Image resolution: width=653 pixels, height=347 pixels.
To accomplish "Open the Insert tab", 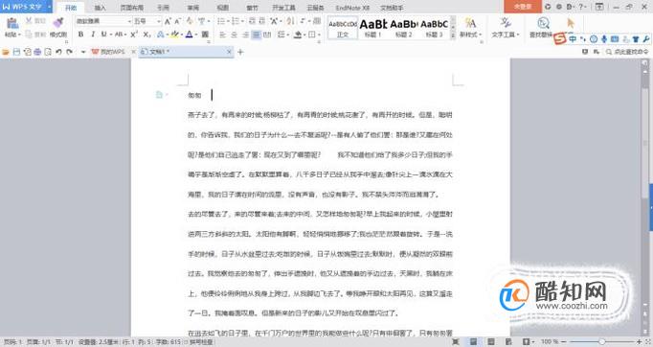I will [x=100, y=8].
